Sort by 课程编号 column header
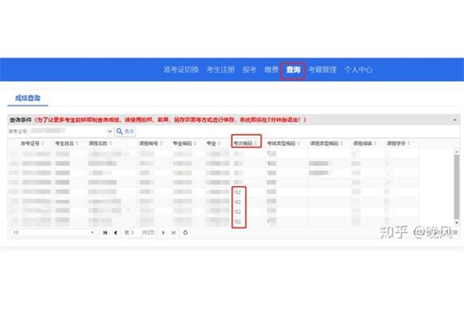 (151, 144)
